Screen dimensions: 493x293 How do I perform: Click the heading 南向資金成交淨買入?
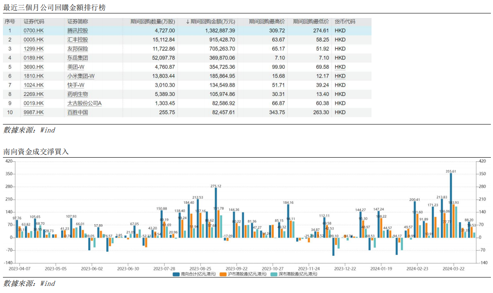36,152
